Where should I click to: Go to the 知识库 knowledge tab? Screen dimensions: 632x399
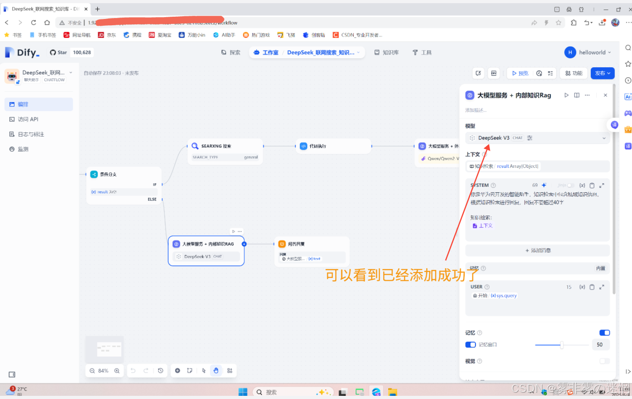tap(386, 52)
